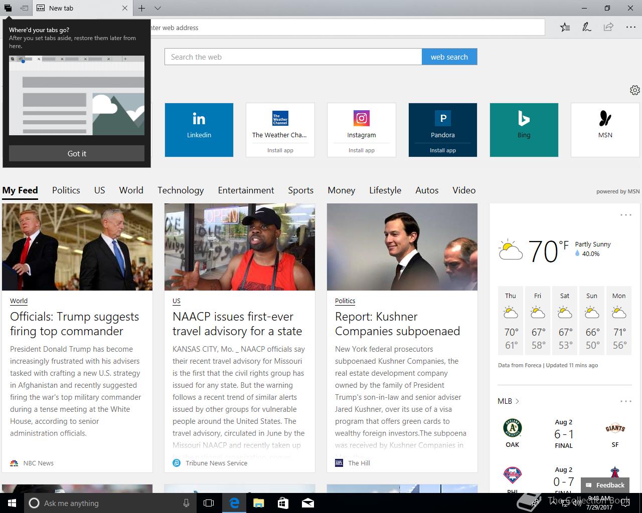The image size is (642, 513).
Task: Set these tabs aside icon
Action: tap(24, 8)
